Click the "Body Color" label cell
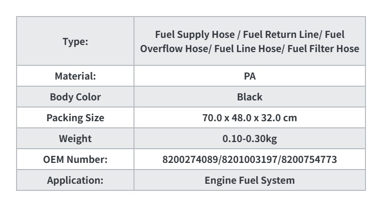This screenshot has width=374, height=206. 75,97
